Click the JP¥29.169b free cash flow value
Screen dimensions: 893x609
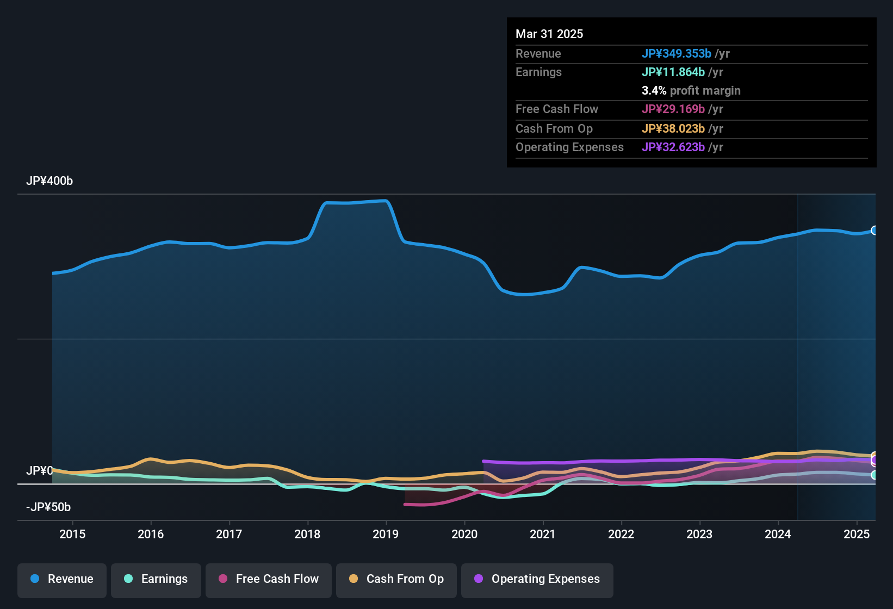[x=673, y=109]
